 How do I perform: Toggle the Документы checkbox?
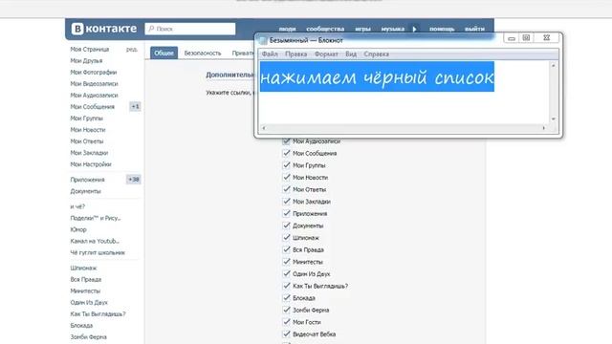coord(286,226)
